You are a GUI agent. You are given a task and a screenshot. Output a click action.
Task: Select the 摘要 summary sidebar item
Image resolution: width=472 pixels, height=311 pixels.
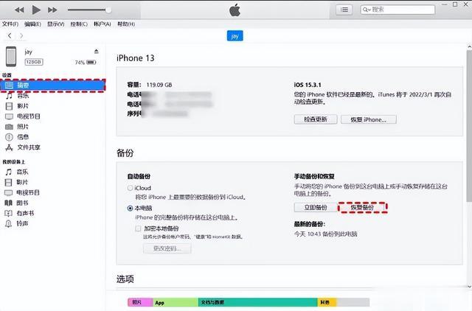[52, 85]
